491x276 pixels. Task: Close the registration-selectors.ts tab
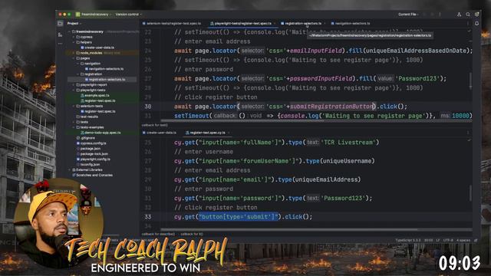click(x=325, y=24)
